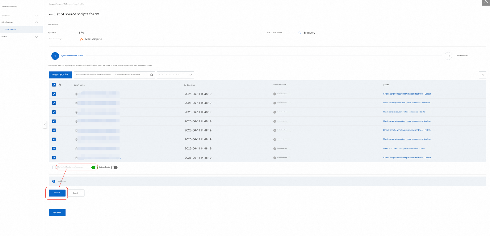Screen dimensions: 490x236
Task: Click the search magnifier icon
Action: coord(151,75)
